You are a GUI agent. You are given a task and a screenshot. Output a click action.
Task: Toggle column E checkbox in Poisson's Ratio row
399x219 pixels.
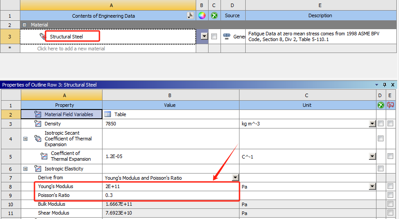(390, 195)
